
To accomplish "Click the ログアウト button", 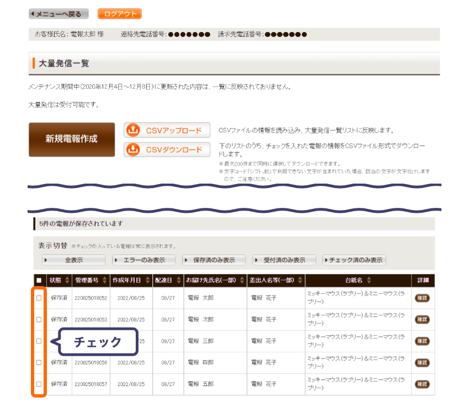I will (x=120, y=14).
